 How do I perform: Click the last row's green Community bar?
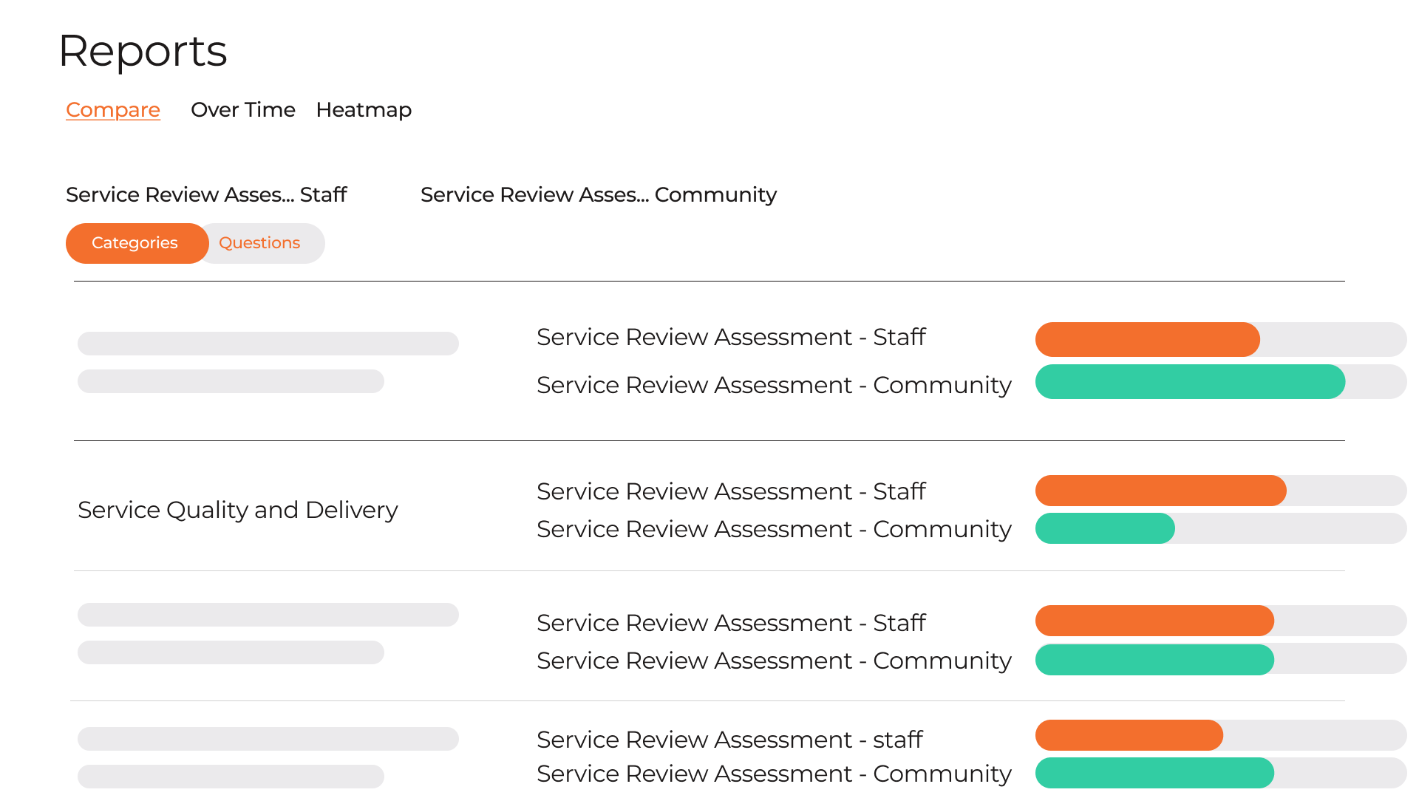coord(1154,773)
